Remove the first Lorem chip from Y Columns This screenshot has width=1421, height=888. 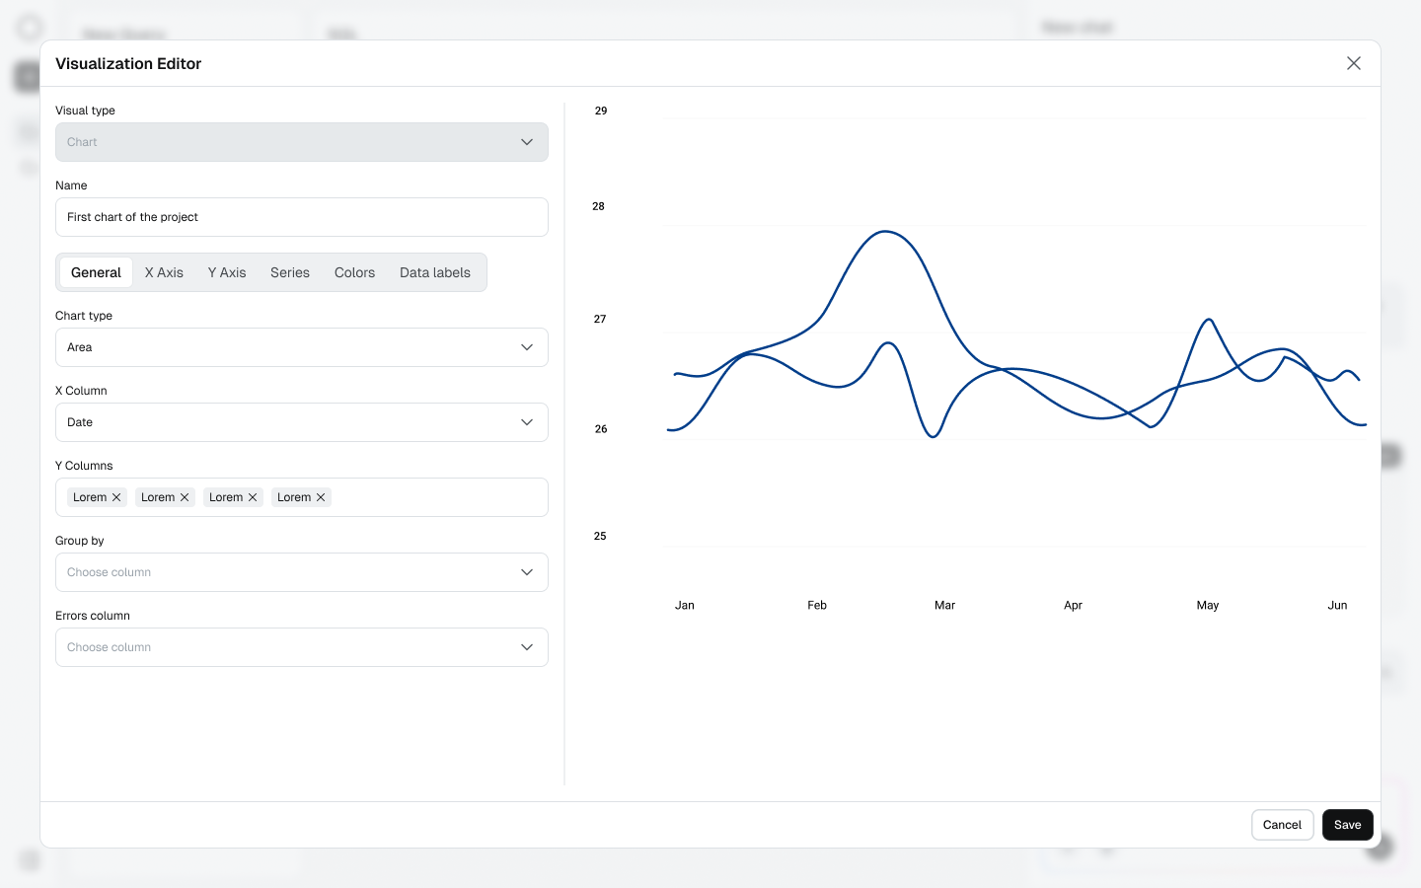pos(117,497)
